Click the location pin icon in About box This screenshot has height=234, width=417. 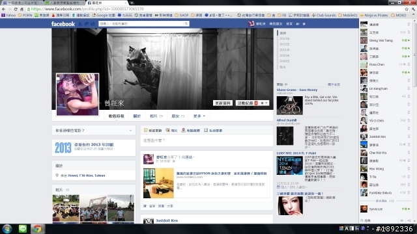tap(57, 175)
